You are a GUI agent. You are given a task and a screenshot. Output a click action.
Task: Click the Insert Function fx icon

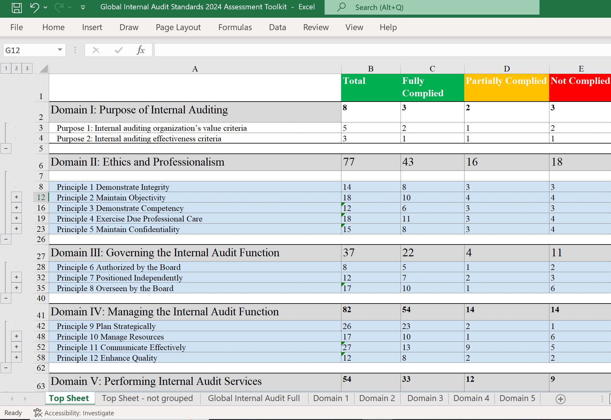coord(141,50)
